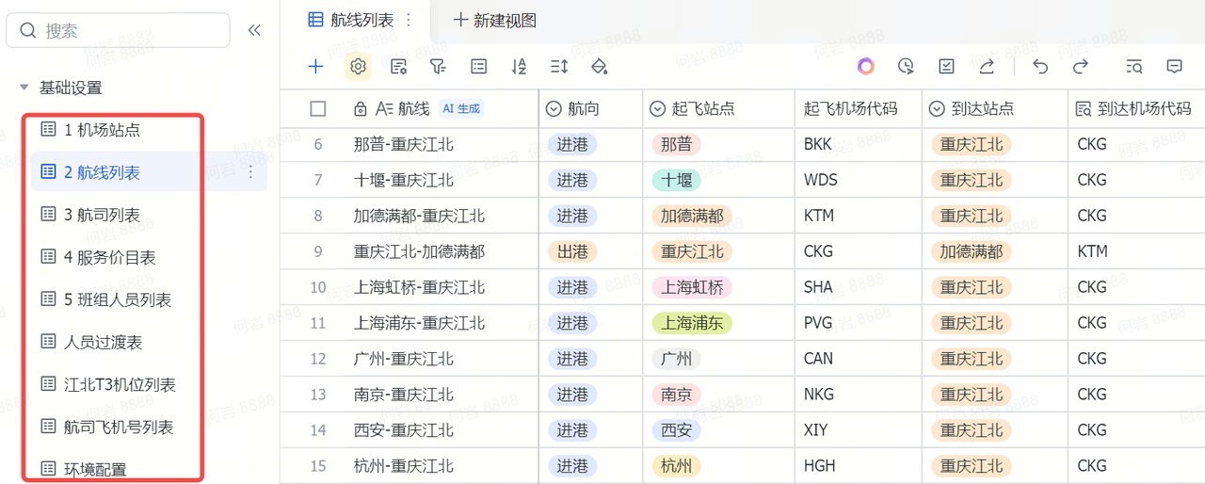Click the 新建视图 button
Viewport: 1205px width, 484px height.
pyautogui.click(x=495, y=20)
